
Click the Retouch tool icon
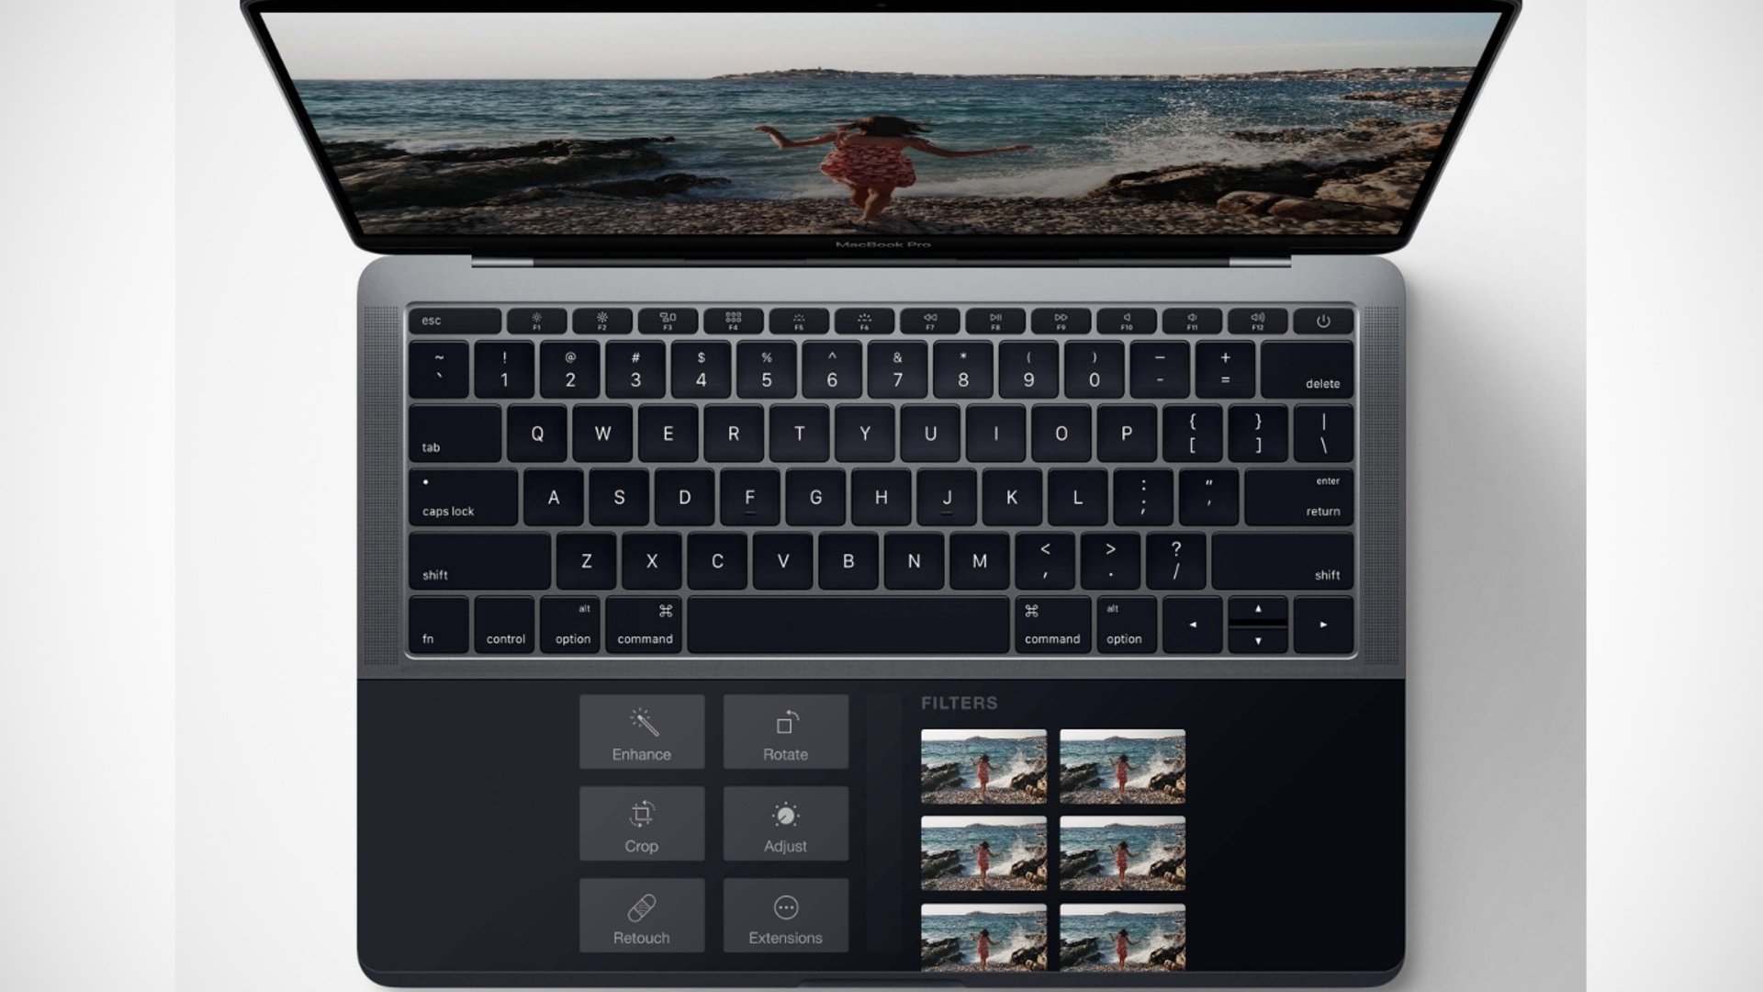click(641, 908)
